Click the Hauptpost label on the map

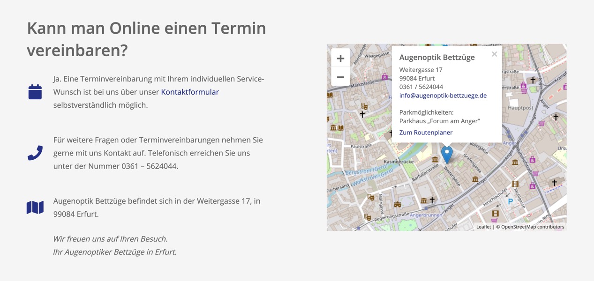(x=520, y=108)
